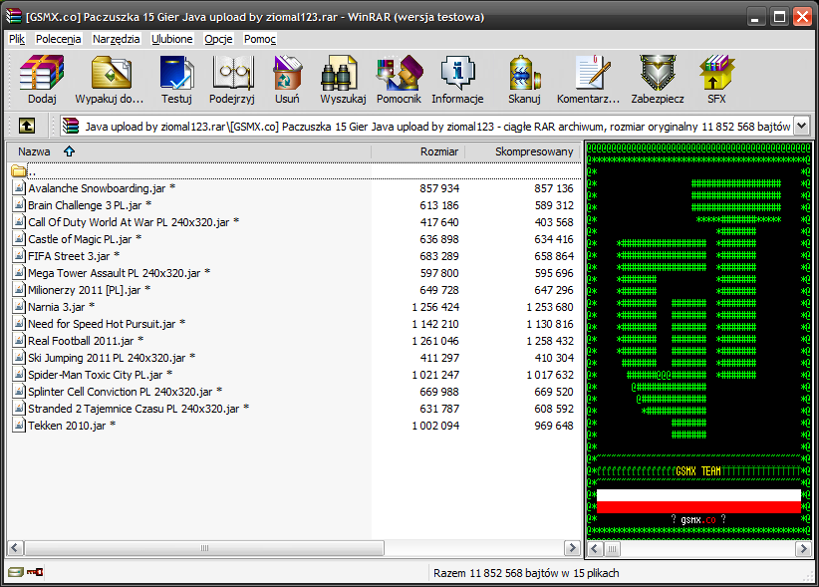819x587 pixels.
Task: Run the Testuj archive test icon
Action: (x=176, y=75)
